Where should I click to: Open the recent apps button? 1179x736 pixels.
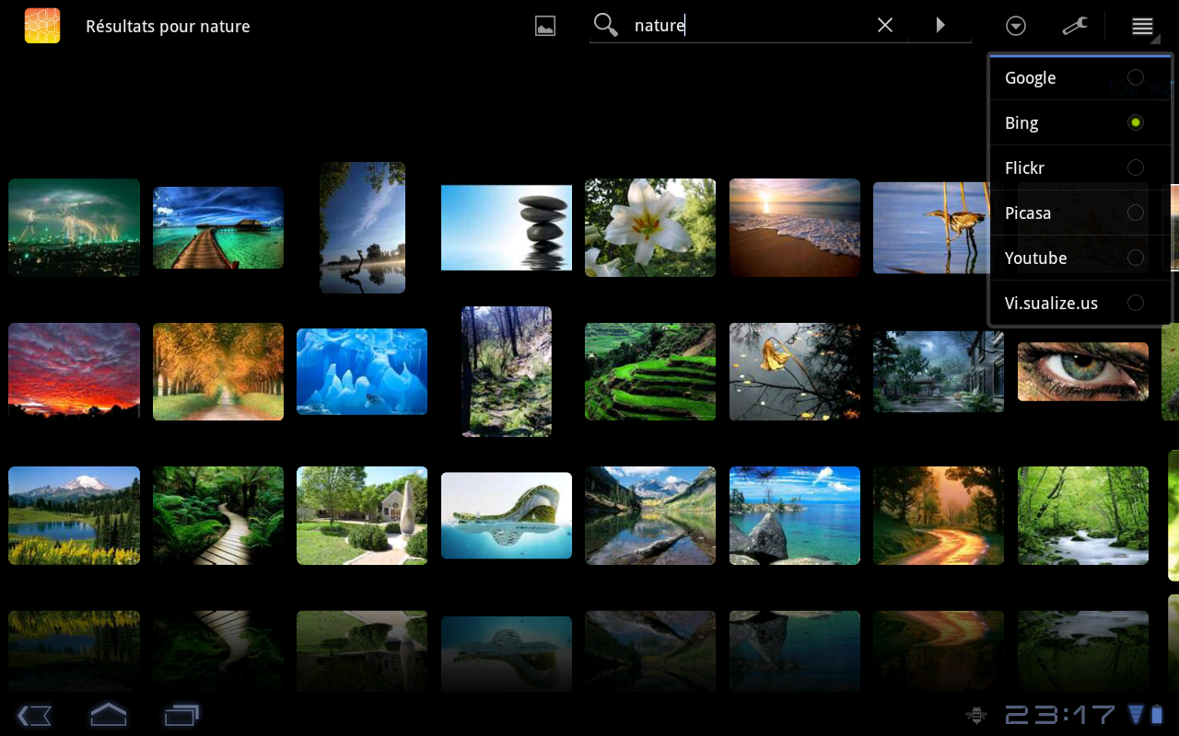[181, 715]
